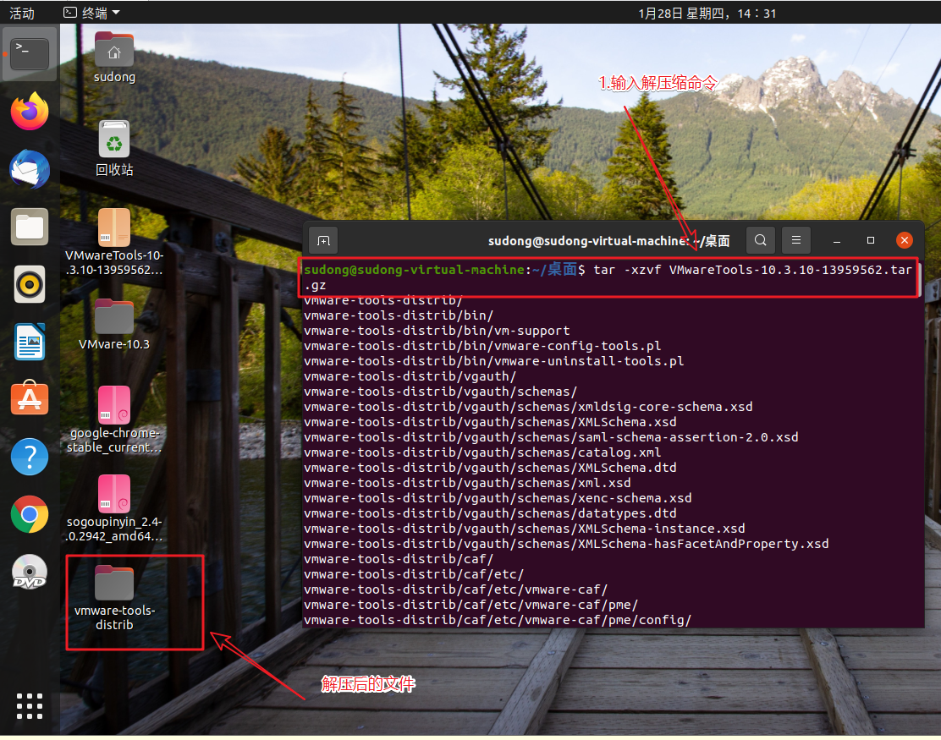Open Ubuntu Software center
Viewport: 941px width, 740px height.
pyautogui.click(x=30, y=398)
